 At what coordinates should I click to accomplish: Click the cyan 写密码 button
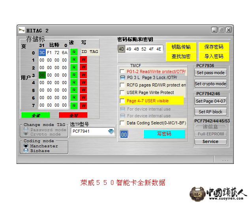pos(164,134)
